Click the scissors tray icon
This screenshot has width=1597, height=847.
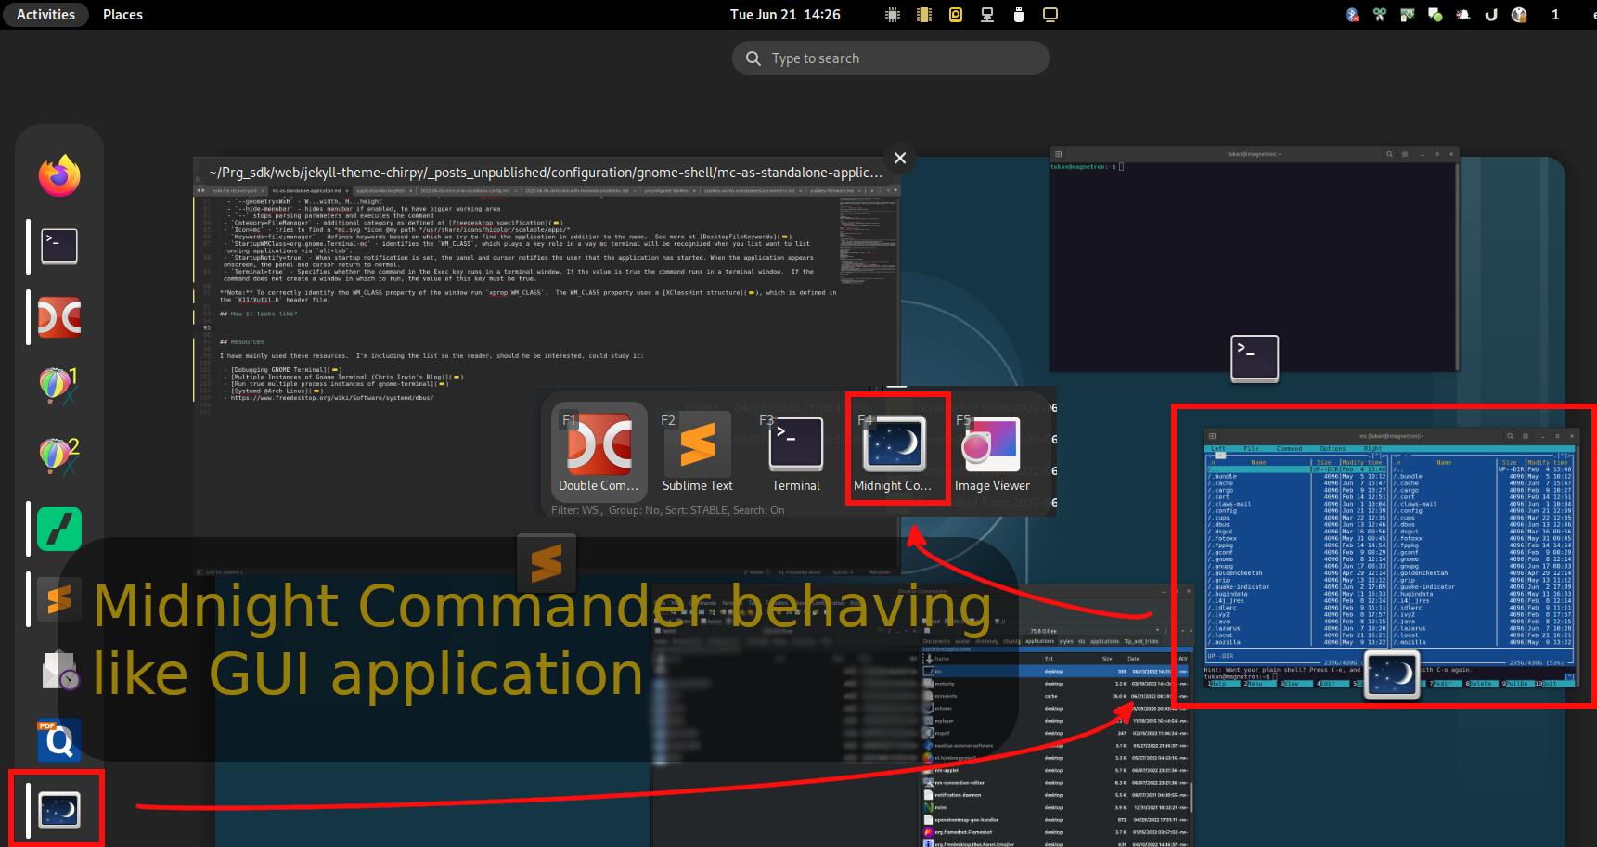click(1380, 15)
